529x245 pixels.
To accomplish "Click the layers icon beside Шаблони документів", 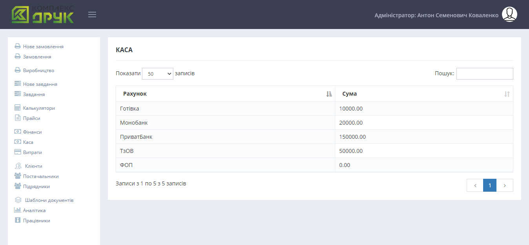I will (18, 200).
